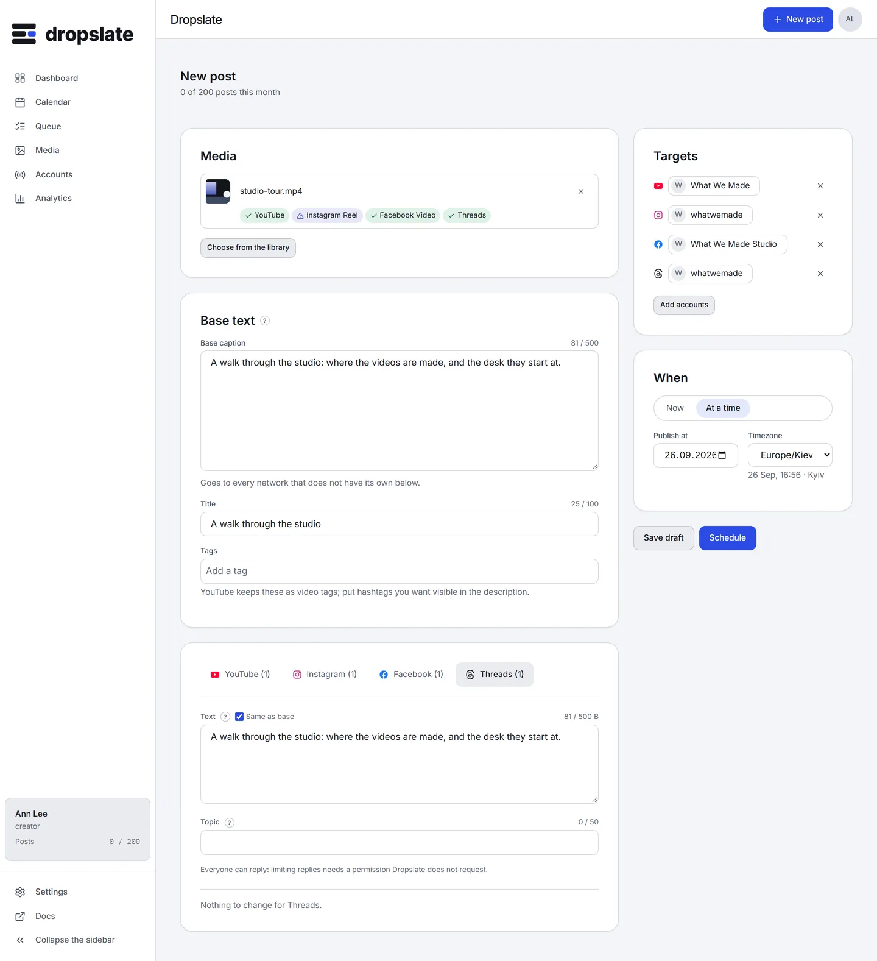Image resolution: width=877 pixels, height=961 pixels.
Task: Click the Facebook Video compatibility chip
Action: coord(403,215)
